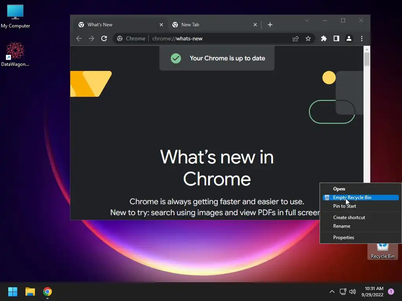Open the tab search chevron in Chrome

(x=307, y=20)
